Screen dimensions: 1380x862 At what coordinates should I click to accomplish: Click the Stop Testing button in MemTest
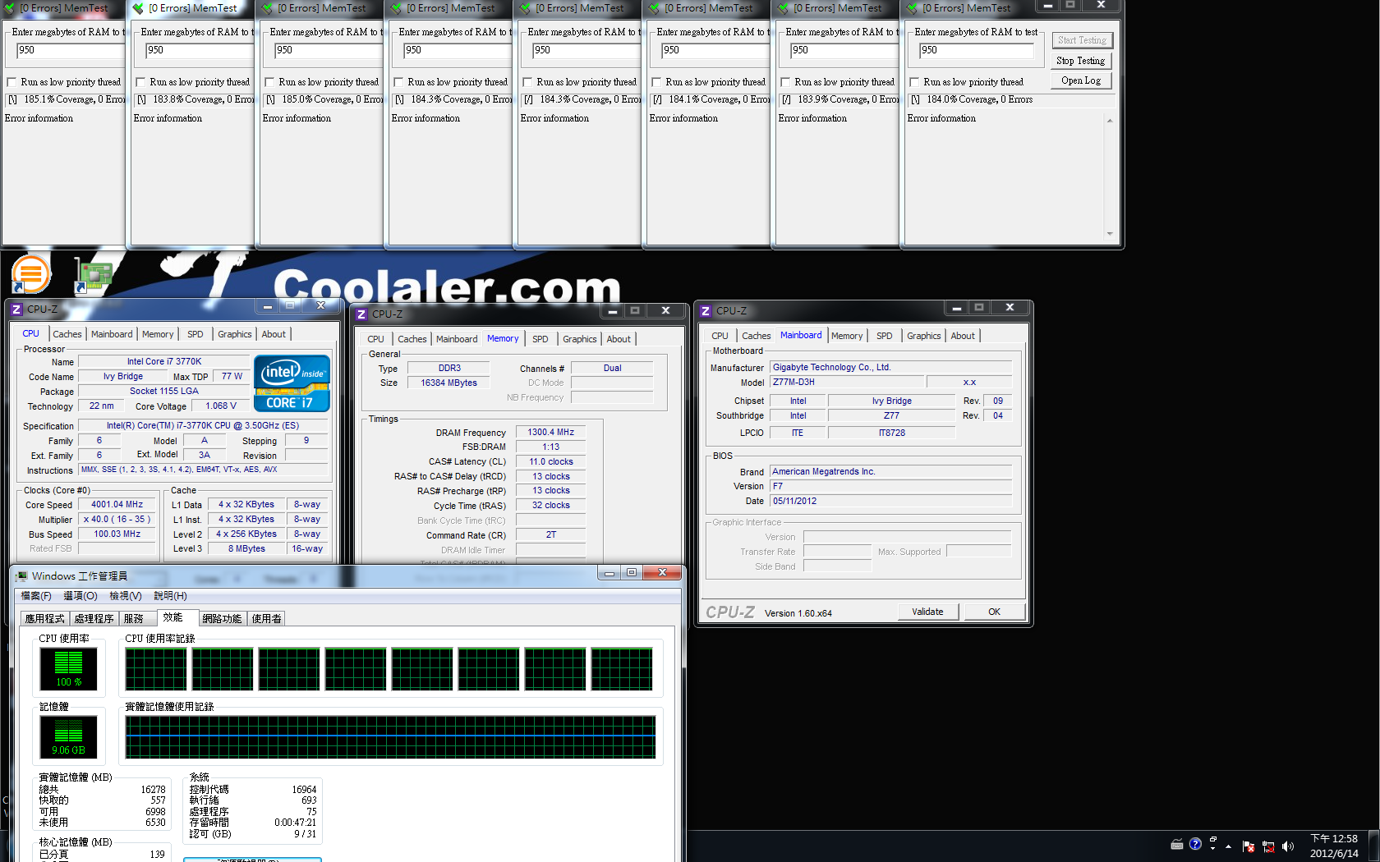[1080, 61]
